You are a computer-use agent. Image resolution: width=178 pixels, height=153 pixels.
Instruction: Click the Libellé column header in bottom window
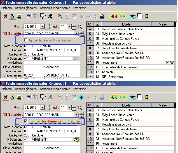126,105
